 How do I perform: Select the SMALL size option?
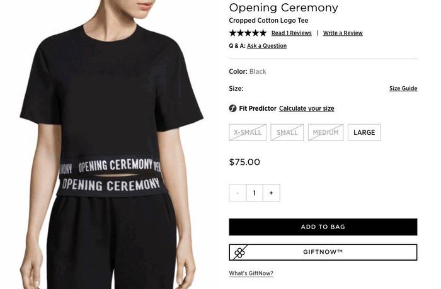tap(287, 132)
